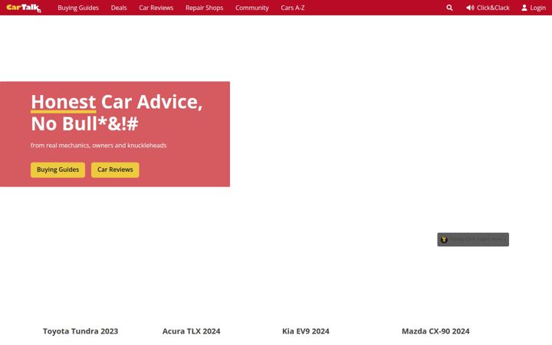Click the 'Honest Car Advice, No Bull*&!#' headline

[117, 113]
